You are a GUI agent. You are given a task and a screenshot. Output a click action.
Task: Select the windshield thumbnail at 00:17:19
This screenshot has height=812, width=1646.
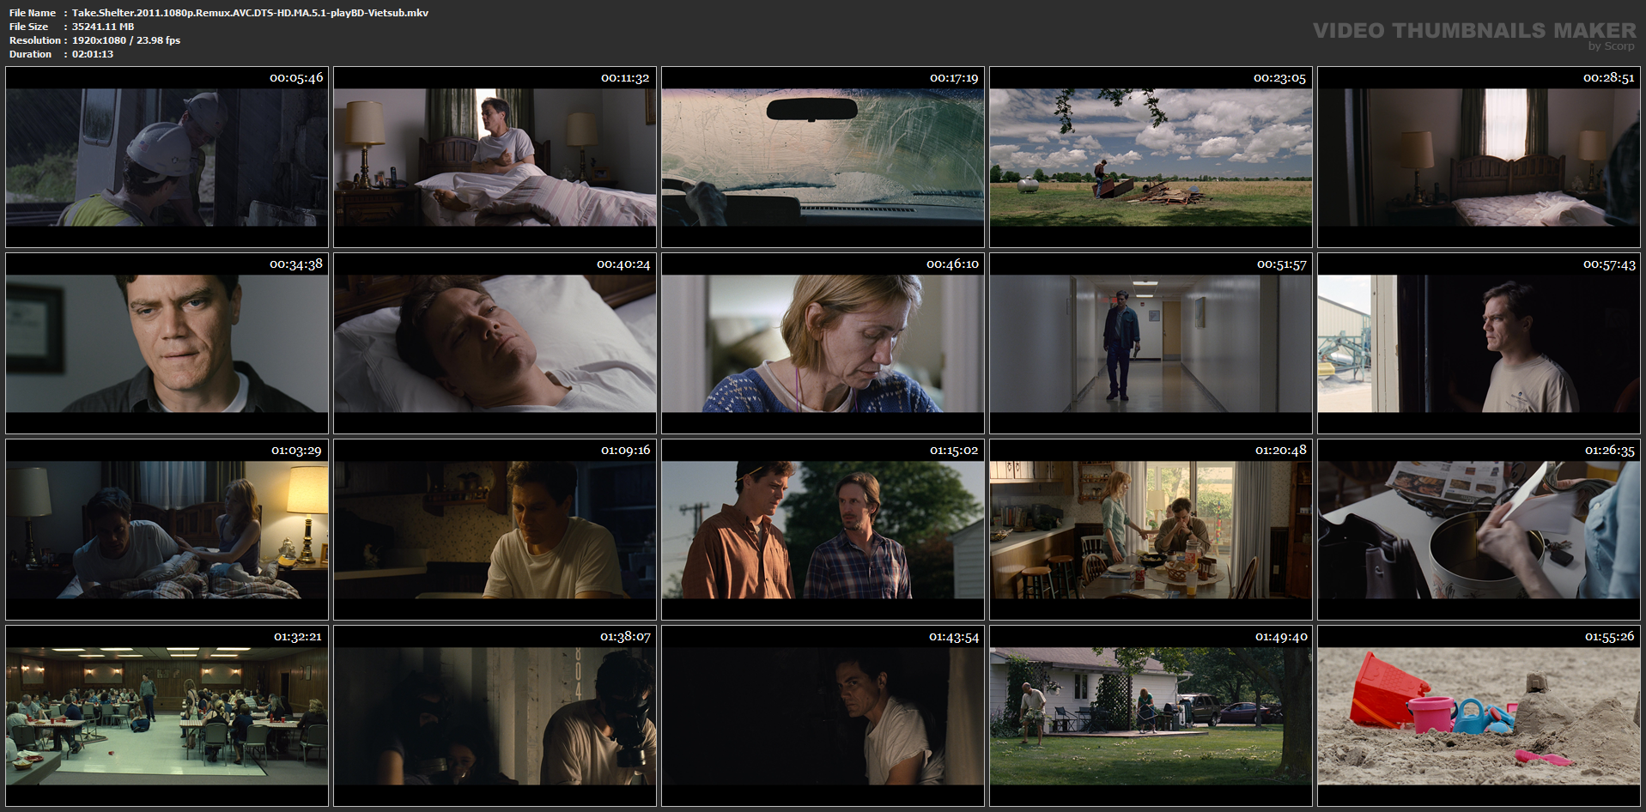823,157
